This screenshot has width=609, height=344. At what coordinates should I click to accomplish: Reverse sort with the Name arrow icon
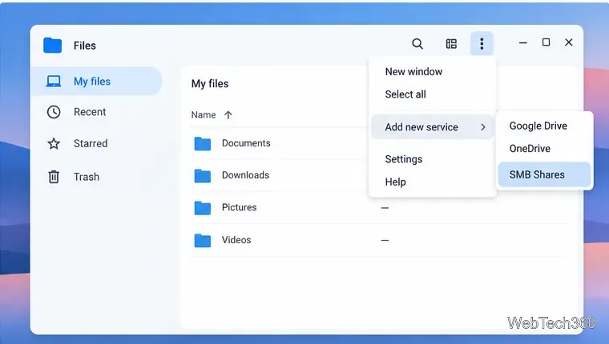[228, 114]
